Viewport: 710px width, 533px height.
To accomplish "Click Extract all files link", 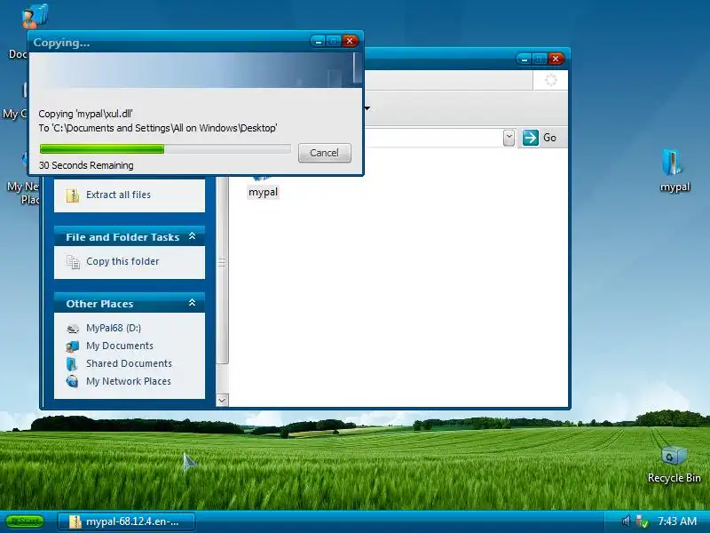I will click(x=118, y=195).
